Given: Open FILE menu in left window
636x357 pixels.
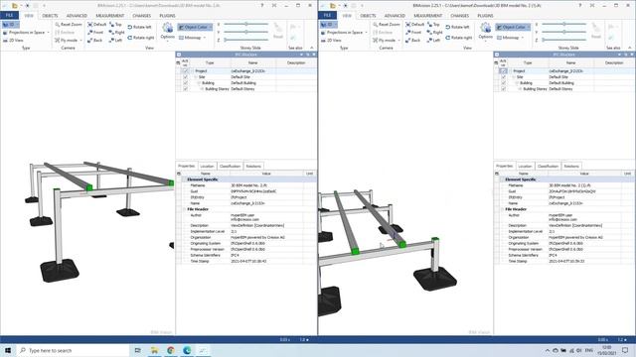Looking at the screenshot, I should click(9, 16).
